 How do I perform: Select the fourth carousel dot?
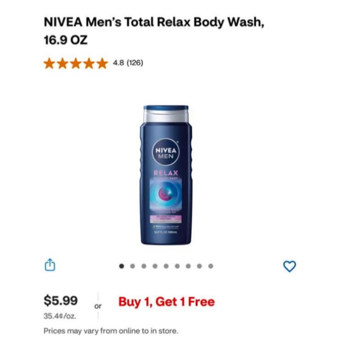point(155,266)
